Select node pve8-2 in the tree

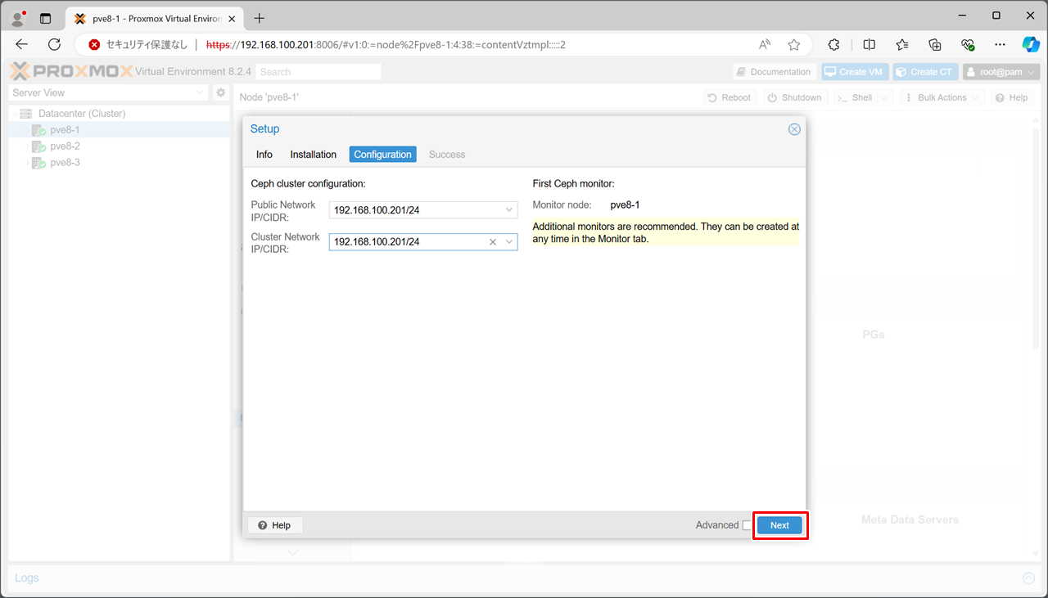tap(65, 146)
